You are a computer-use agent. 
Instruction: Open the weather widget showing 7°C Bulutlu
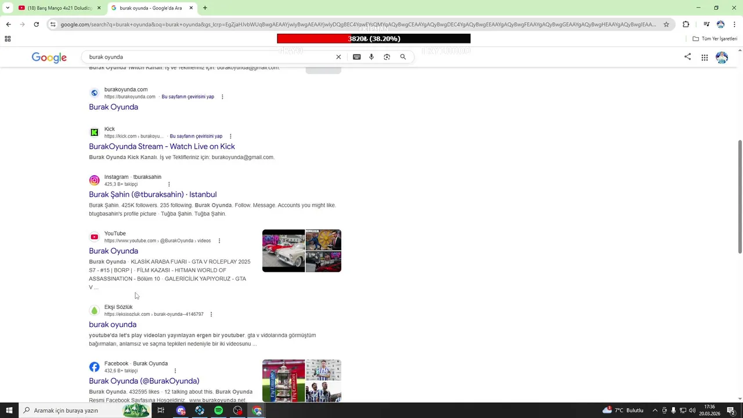[622, 410]
